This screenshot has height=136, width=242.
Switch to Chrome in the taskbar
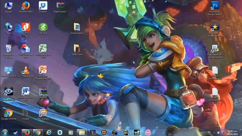pyautogui.click(x=38, y=133)
